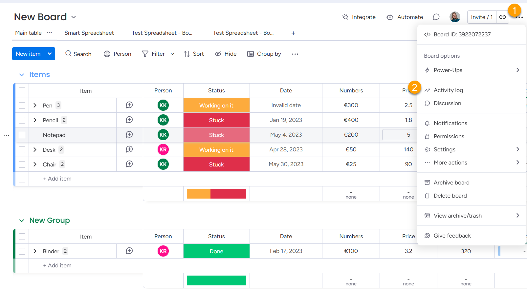Viewport: 527px width, 289px height.
Task: Open Person filter icon in toolbar
Action: coord(107,54)
